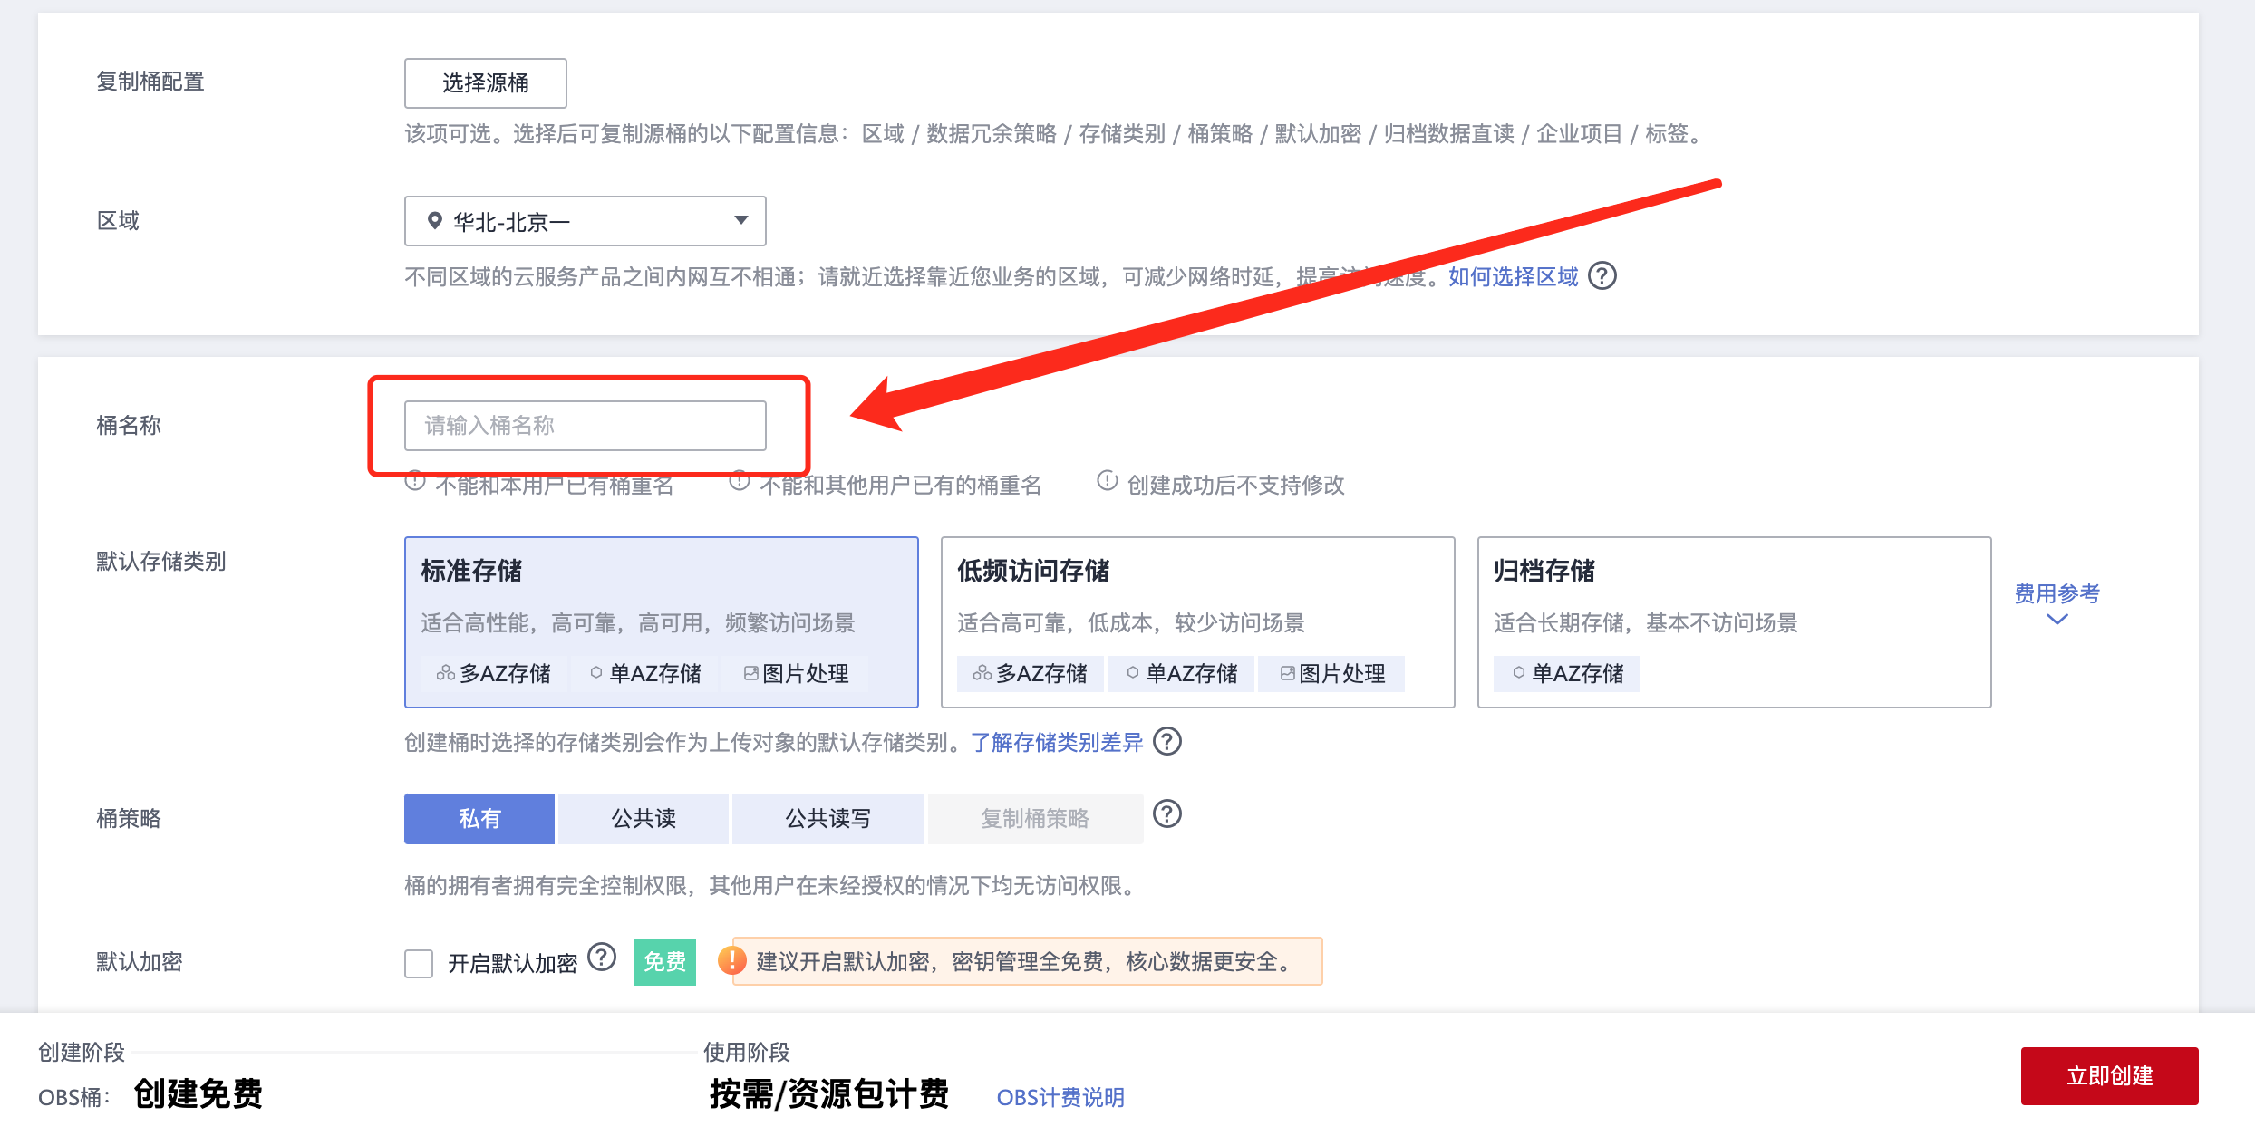Image resolution: width=2255 pixels, height=1136 pixels.
Task: Open the 华北-北京一 region dropdown
Action: pyautogui.click(x=585, y=221)
